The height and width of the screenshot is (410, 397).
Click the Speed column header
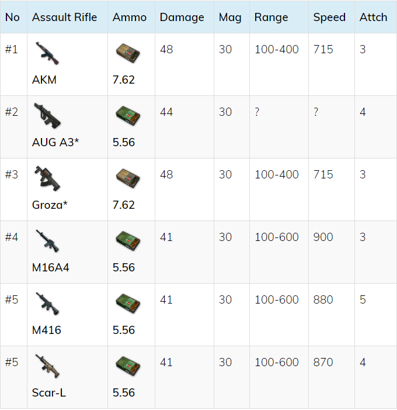[x=329, y=17]
